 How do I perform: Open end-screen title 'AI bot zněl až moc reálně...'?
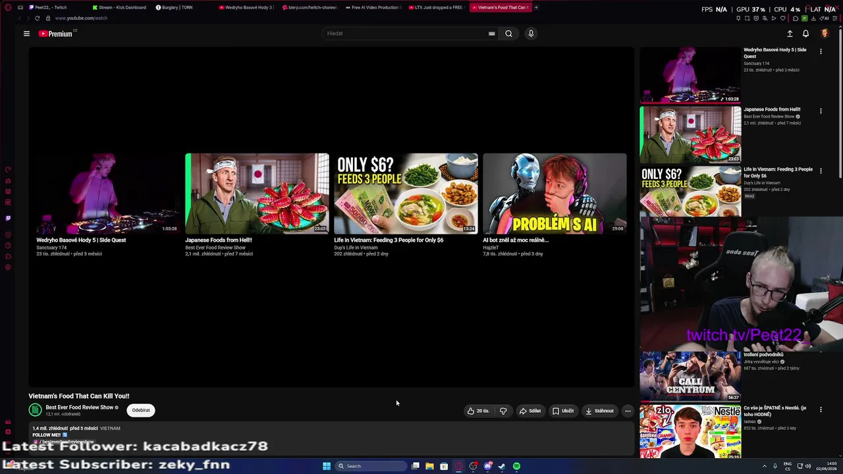(x=516, y=240)
